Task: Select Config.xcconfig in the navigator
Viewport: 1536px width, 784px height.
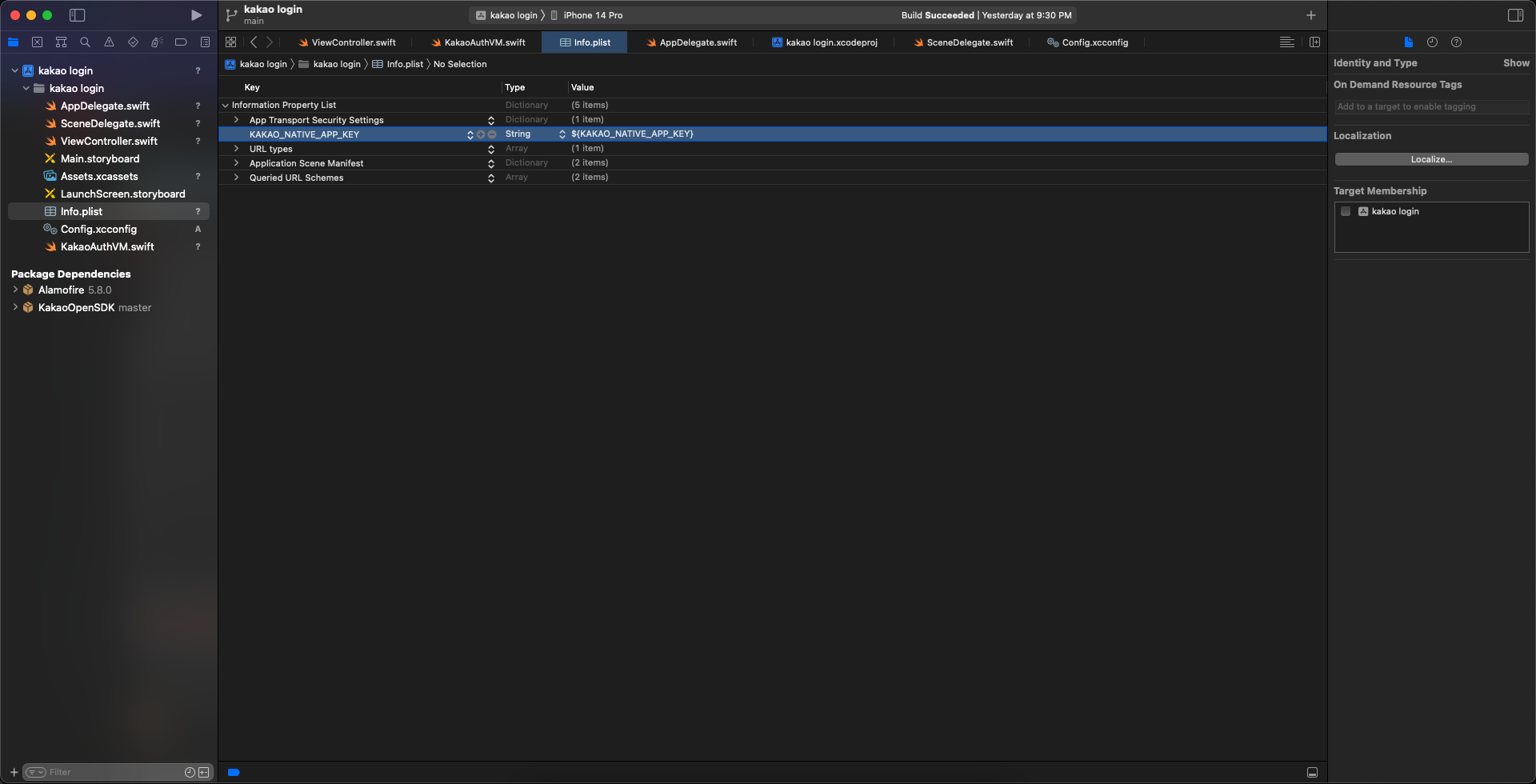Action: (x=98, y=229)
